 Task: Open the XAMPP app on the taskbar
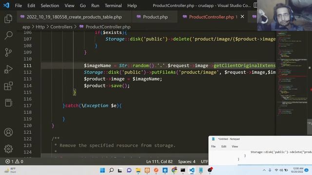[147, 170]
